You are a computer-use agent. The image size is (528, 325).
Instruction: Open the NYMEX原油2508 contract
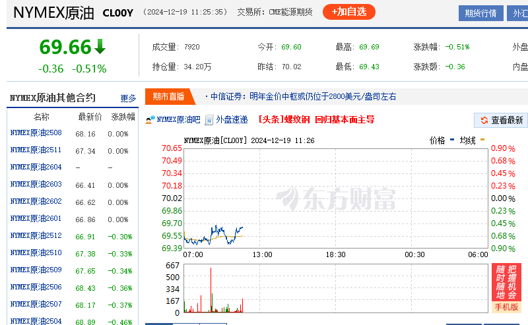36,133
